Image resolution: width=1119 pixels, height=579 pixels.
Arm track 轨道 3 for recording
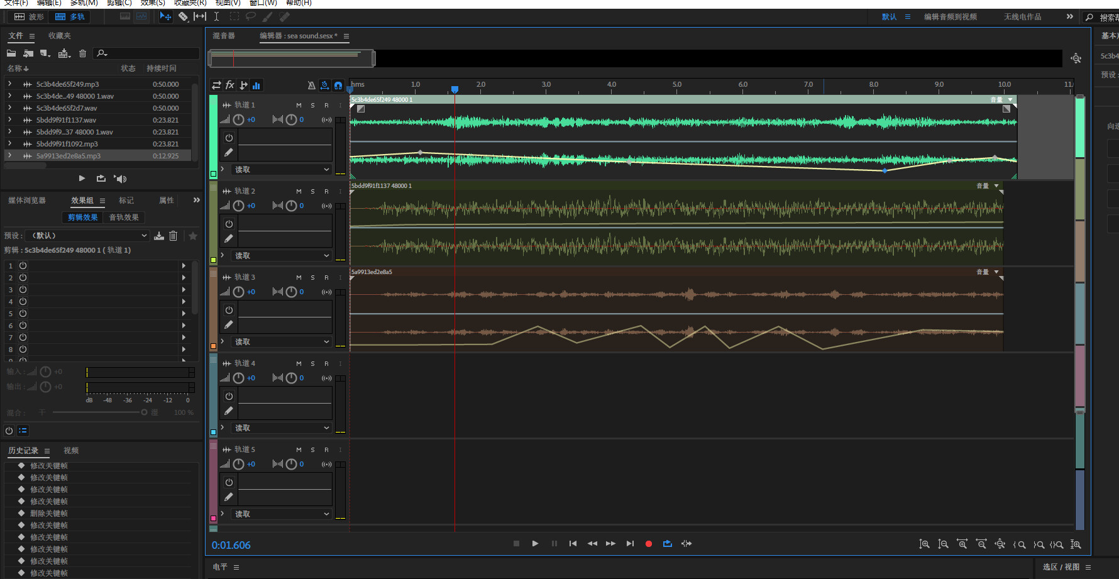326,277
